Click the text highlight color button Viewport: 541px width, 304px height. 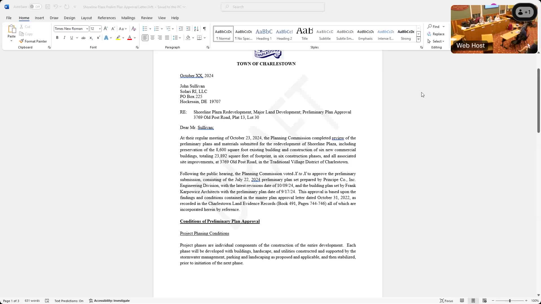tap(118, 38)
